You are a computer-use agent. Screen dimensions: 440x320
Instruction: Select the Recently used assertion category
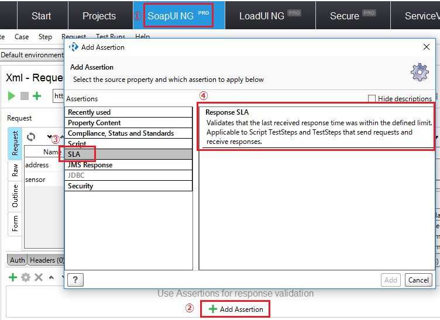[129, 112]
